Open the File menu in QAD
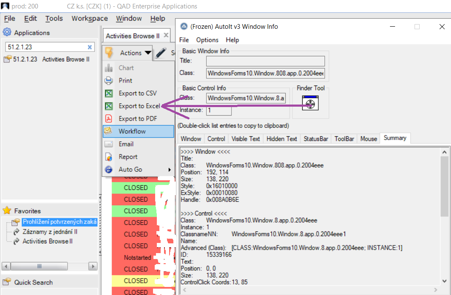The image size is (451, 295). click(9, 18)
